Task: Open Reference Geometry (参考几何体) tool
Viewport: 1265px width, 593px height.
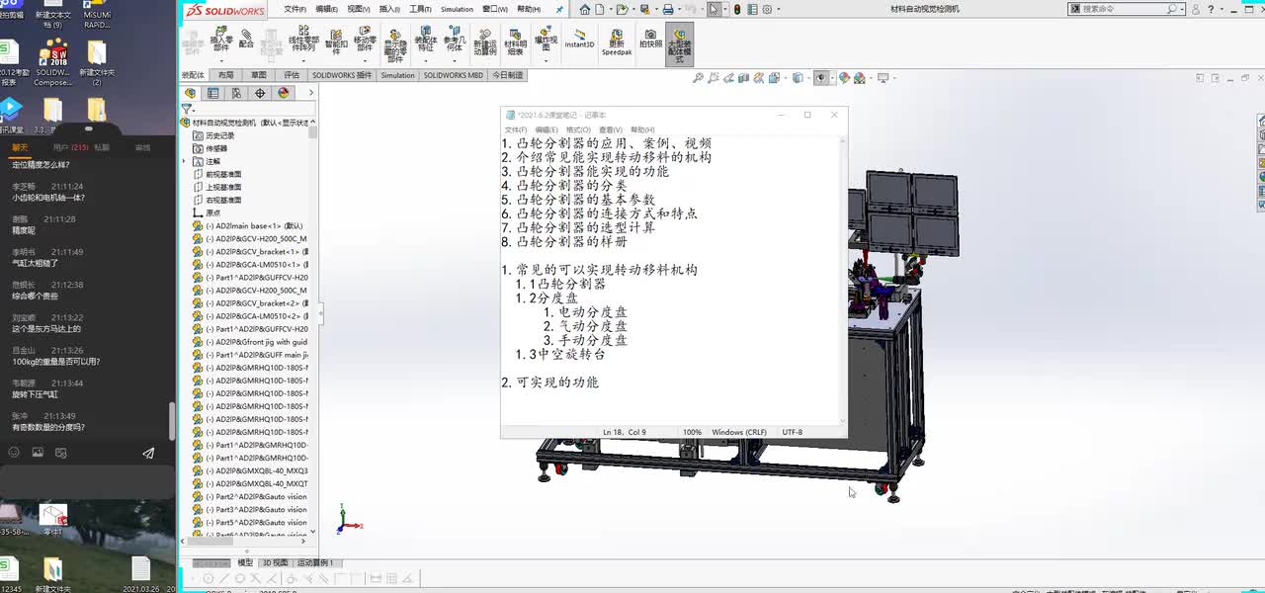Action: [454, 41]
